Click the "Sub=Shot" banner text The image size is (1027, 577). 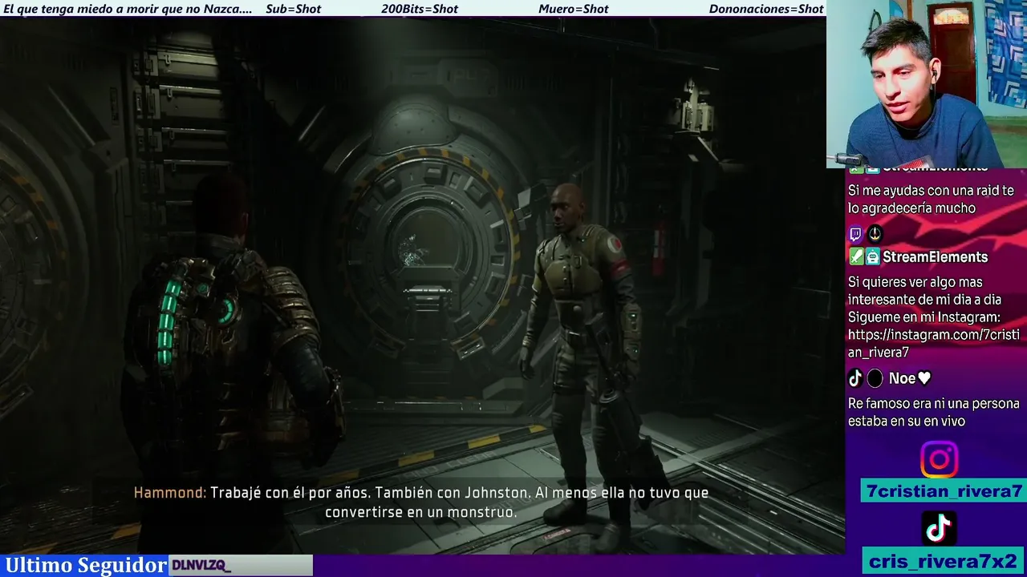293,9
